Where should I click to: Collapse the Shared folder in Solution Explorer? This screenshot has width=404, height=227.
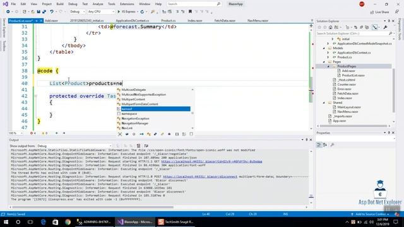click(324, 103)
